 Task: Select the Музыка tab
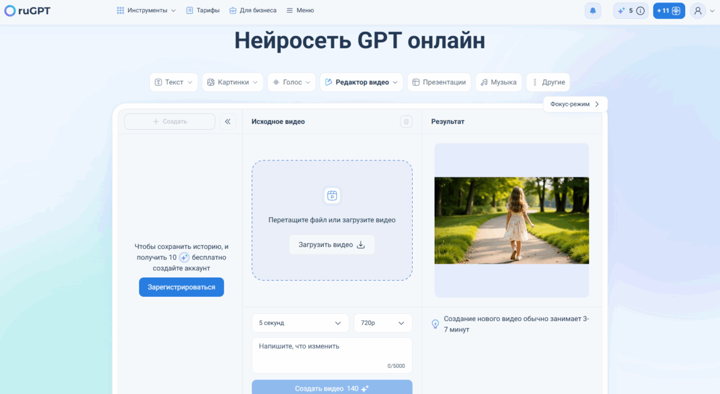pyautogui.click(x=498, y=82)
